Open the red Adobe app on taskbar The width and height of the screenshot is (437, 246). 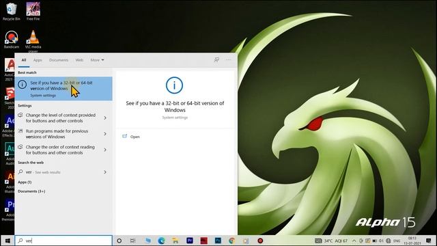[203, 241]
